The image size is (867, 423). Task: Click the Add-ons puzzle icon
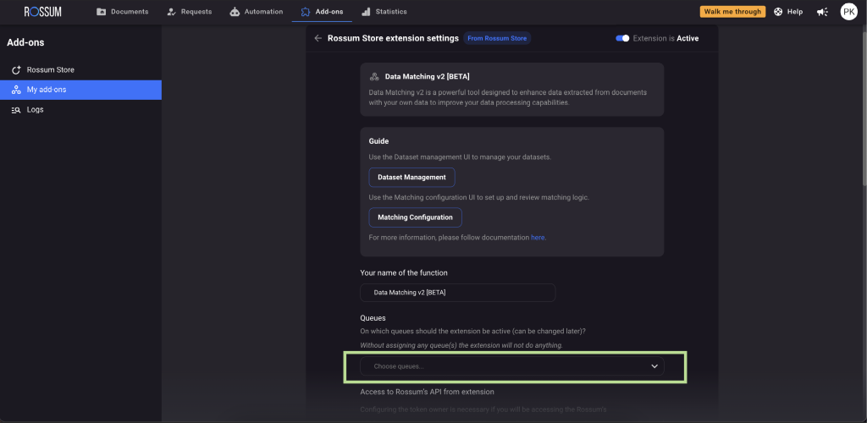[x=305, y=12]
